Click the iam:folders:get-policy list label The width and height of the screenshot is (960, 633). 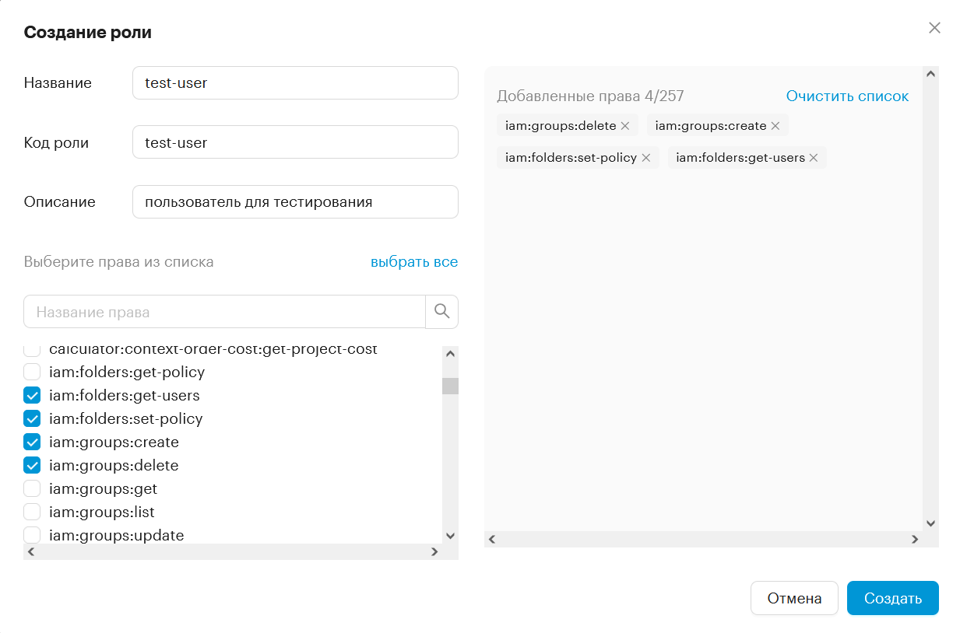point(127,372)
